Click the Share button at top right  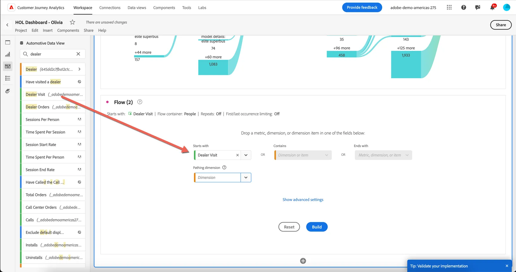point(501,25)
